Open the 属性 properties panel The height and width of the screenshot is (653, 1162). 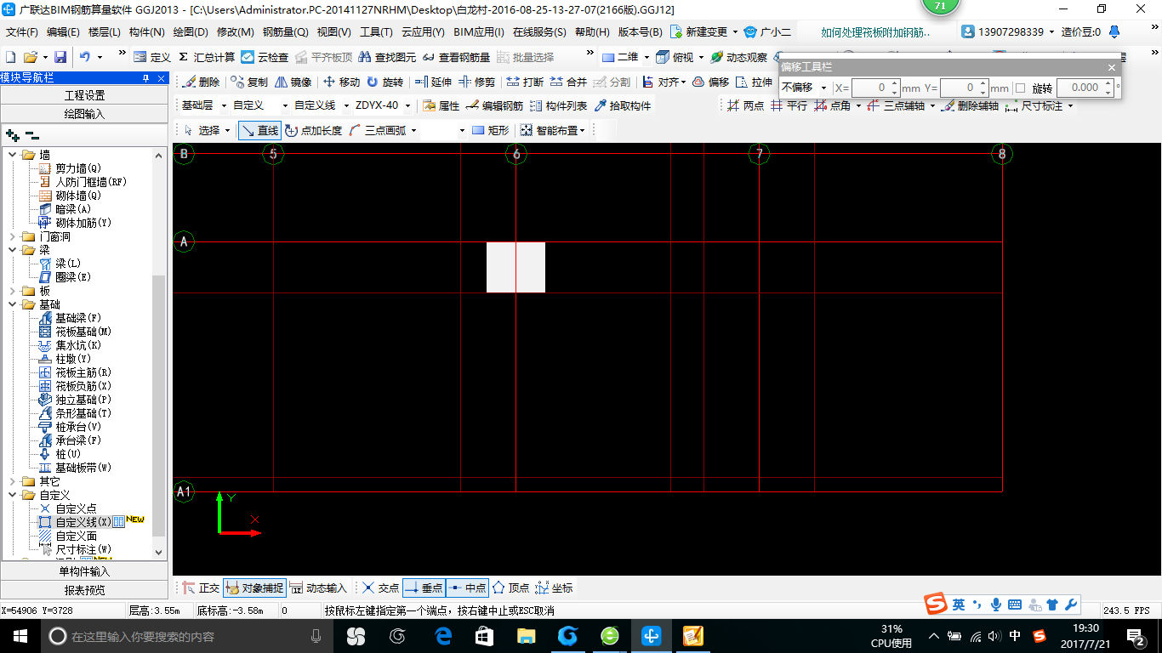[x=441, y=106]
